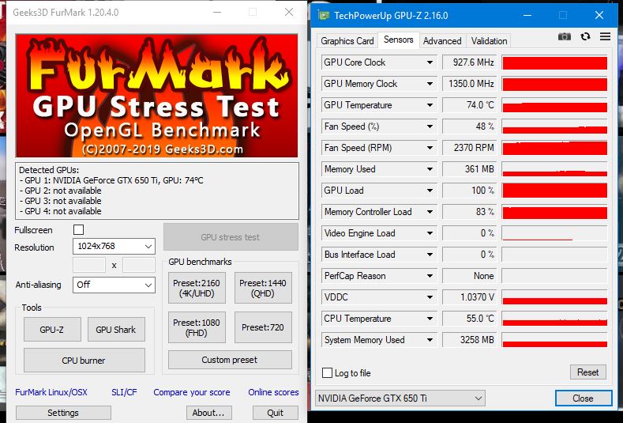Open the Resolution dropdown showing 1024x768
Screen dimensions: 623x423
tap(114, 247)
